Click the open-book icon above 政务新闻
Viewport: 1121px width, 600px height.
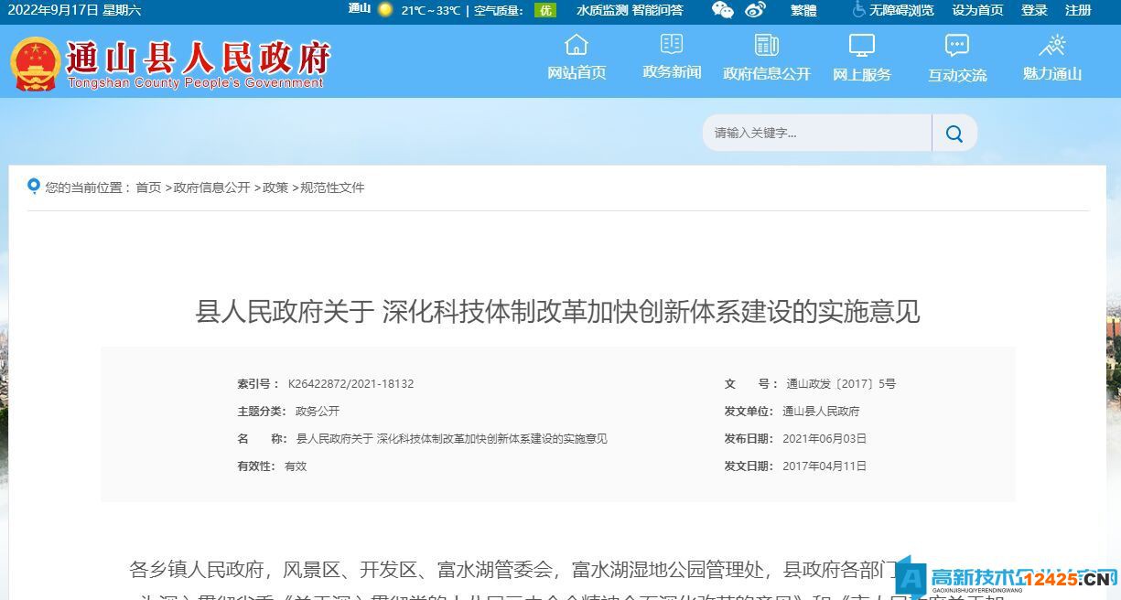click(671, 43)
